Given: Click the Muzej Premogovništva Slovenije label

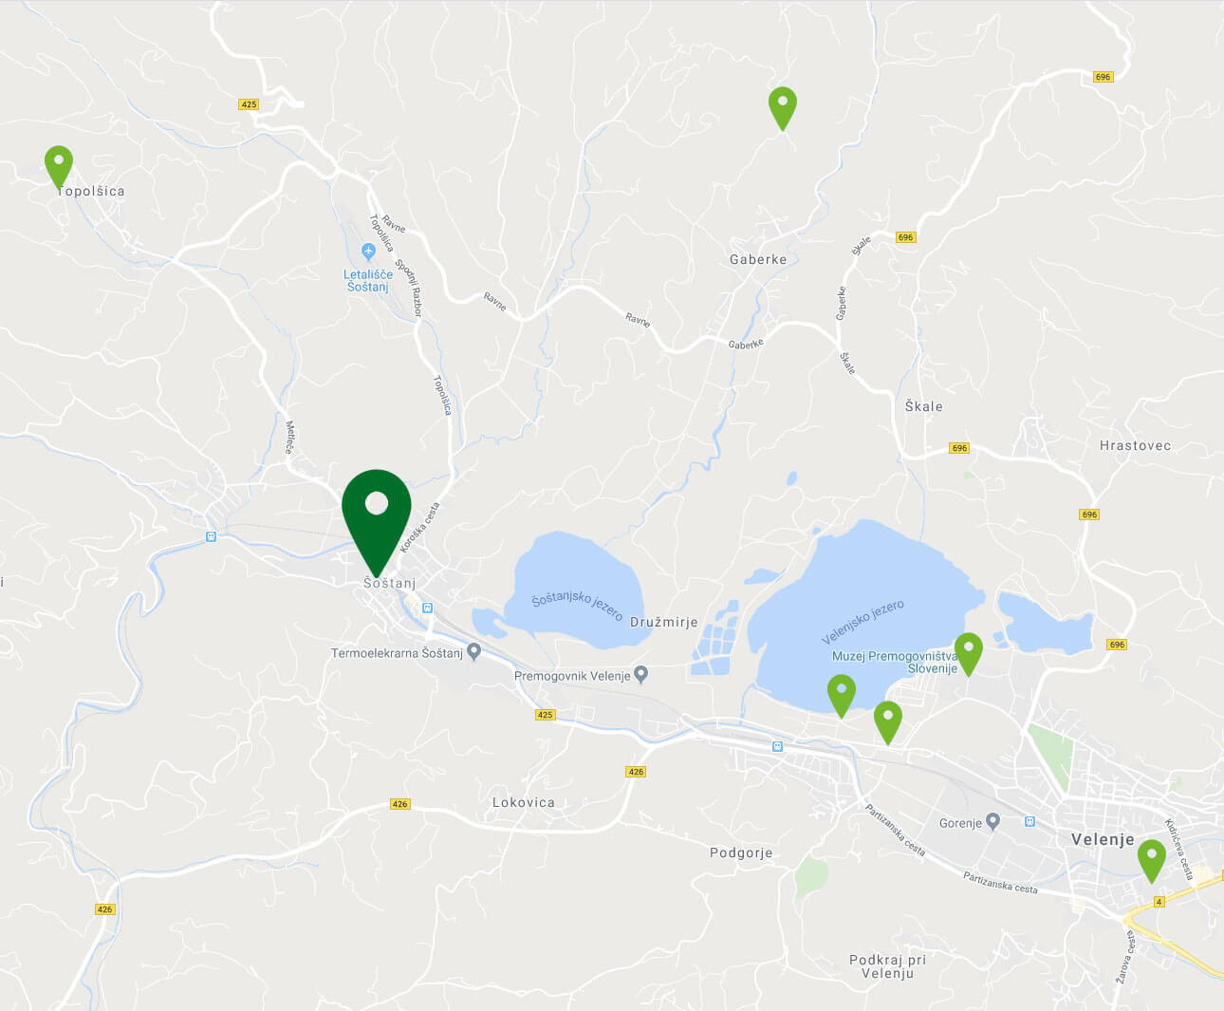Looking at the screenshot, I should pyautogui.click(x=895, y=662).
